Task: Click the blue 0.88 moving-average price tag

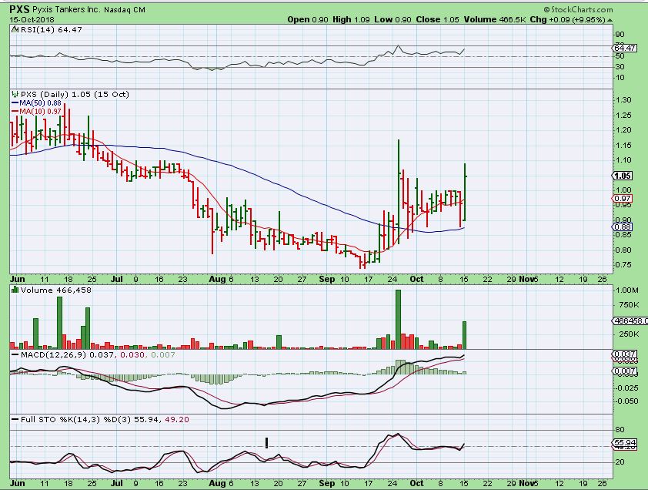Action: [622, 227]
